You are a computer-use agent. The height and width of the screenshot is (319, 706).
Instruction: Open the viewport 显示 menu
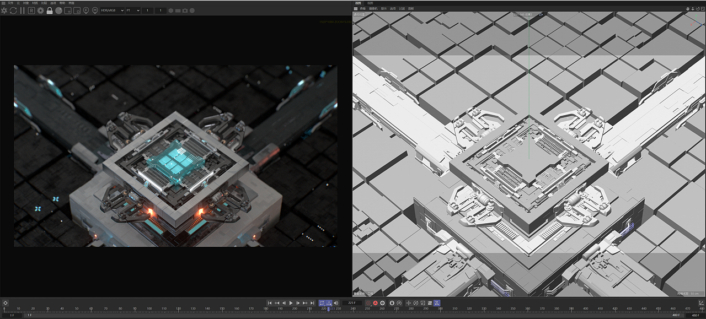coord(383,9)
